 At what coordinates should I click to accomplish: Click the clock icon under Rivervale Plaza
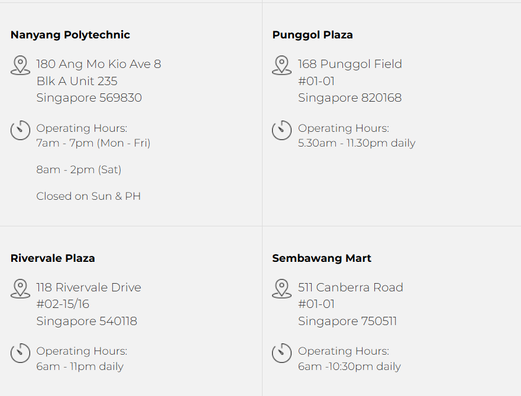point(20,353)
